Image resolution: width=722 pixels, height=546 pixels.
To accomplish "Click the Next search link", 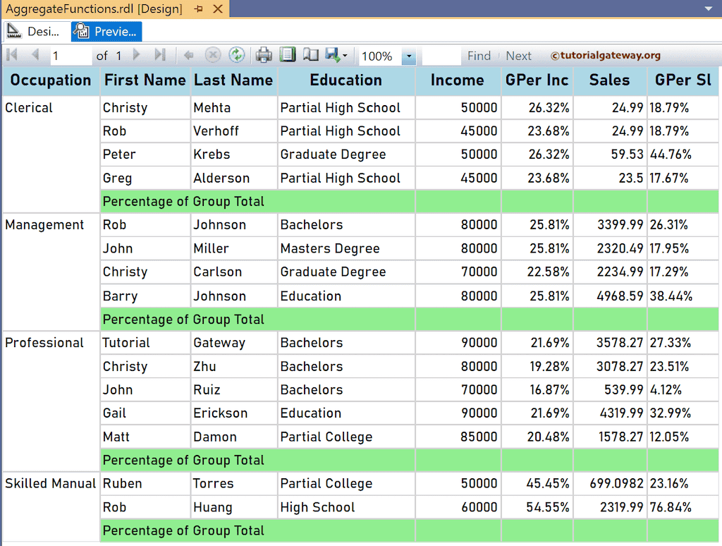I will tap(518, 55).
